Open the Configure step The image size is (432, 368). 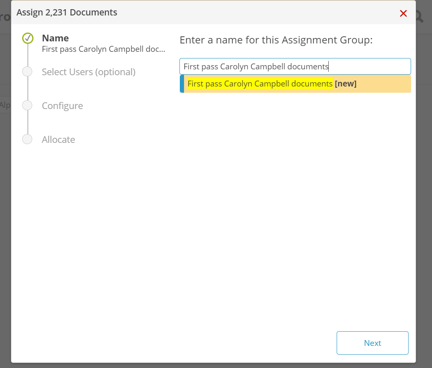tap(62, 106)
